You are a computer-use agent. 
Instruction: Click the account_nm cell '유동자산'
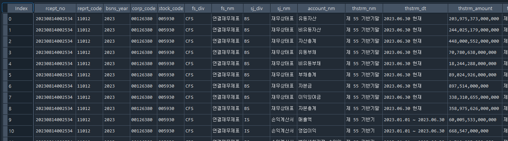(x=321, y=19)
